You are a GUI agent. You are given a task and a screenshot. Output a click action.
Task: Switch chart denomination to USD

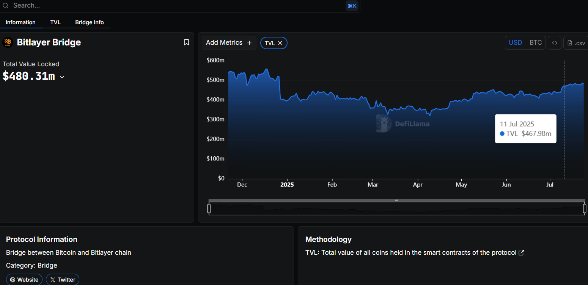click(515, 43)
